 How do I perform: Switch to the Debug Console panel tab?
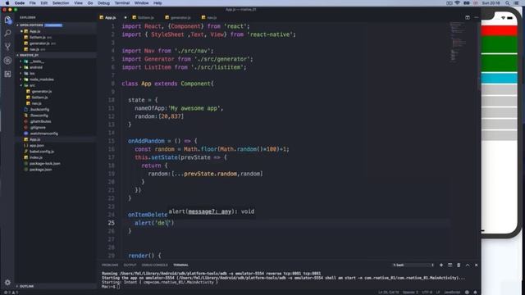coord(155,265)
